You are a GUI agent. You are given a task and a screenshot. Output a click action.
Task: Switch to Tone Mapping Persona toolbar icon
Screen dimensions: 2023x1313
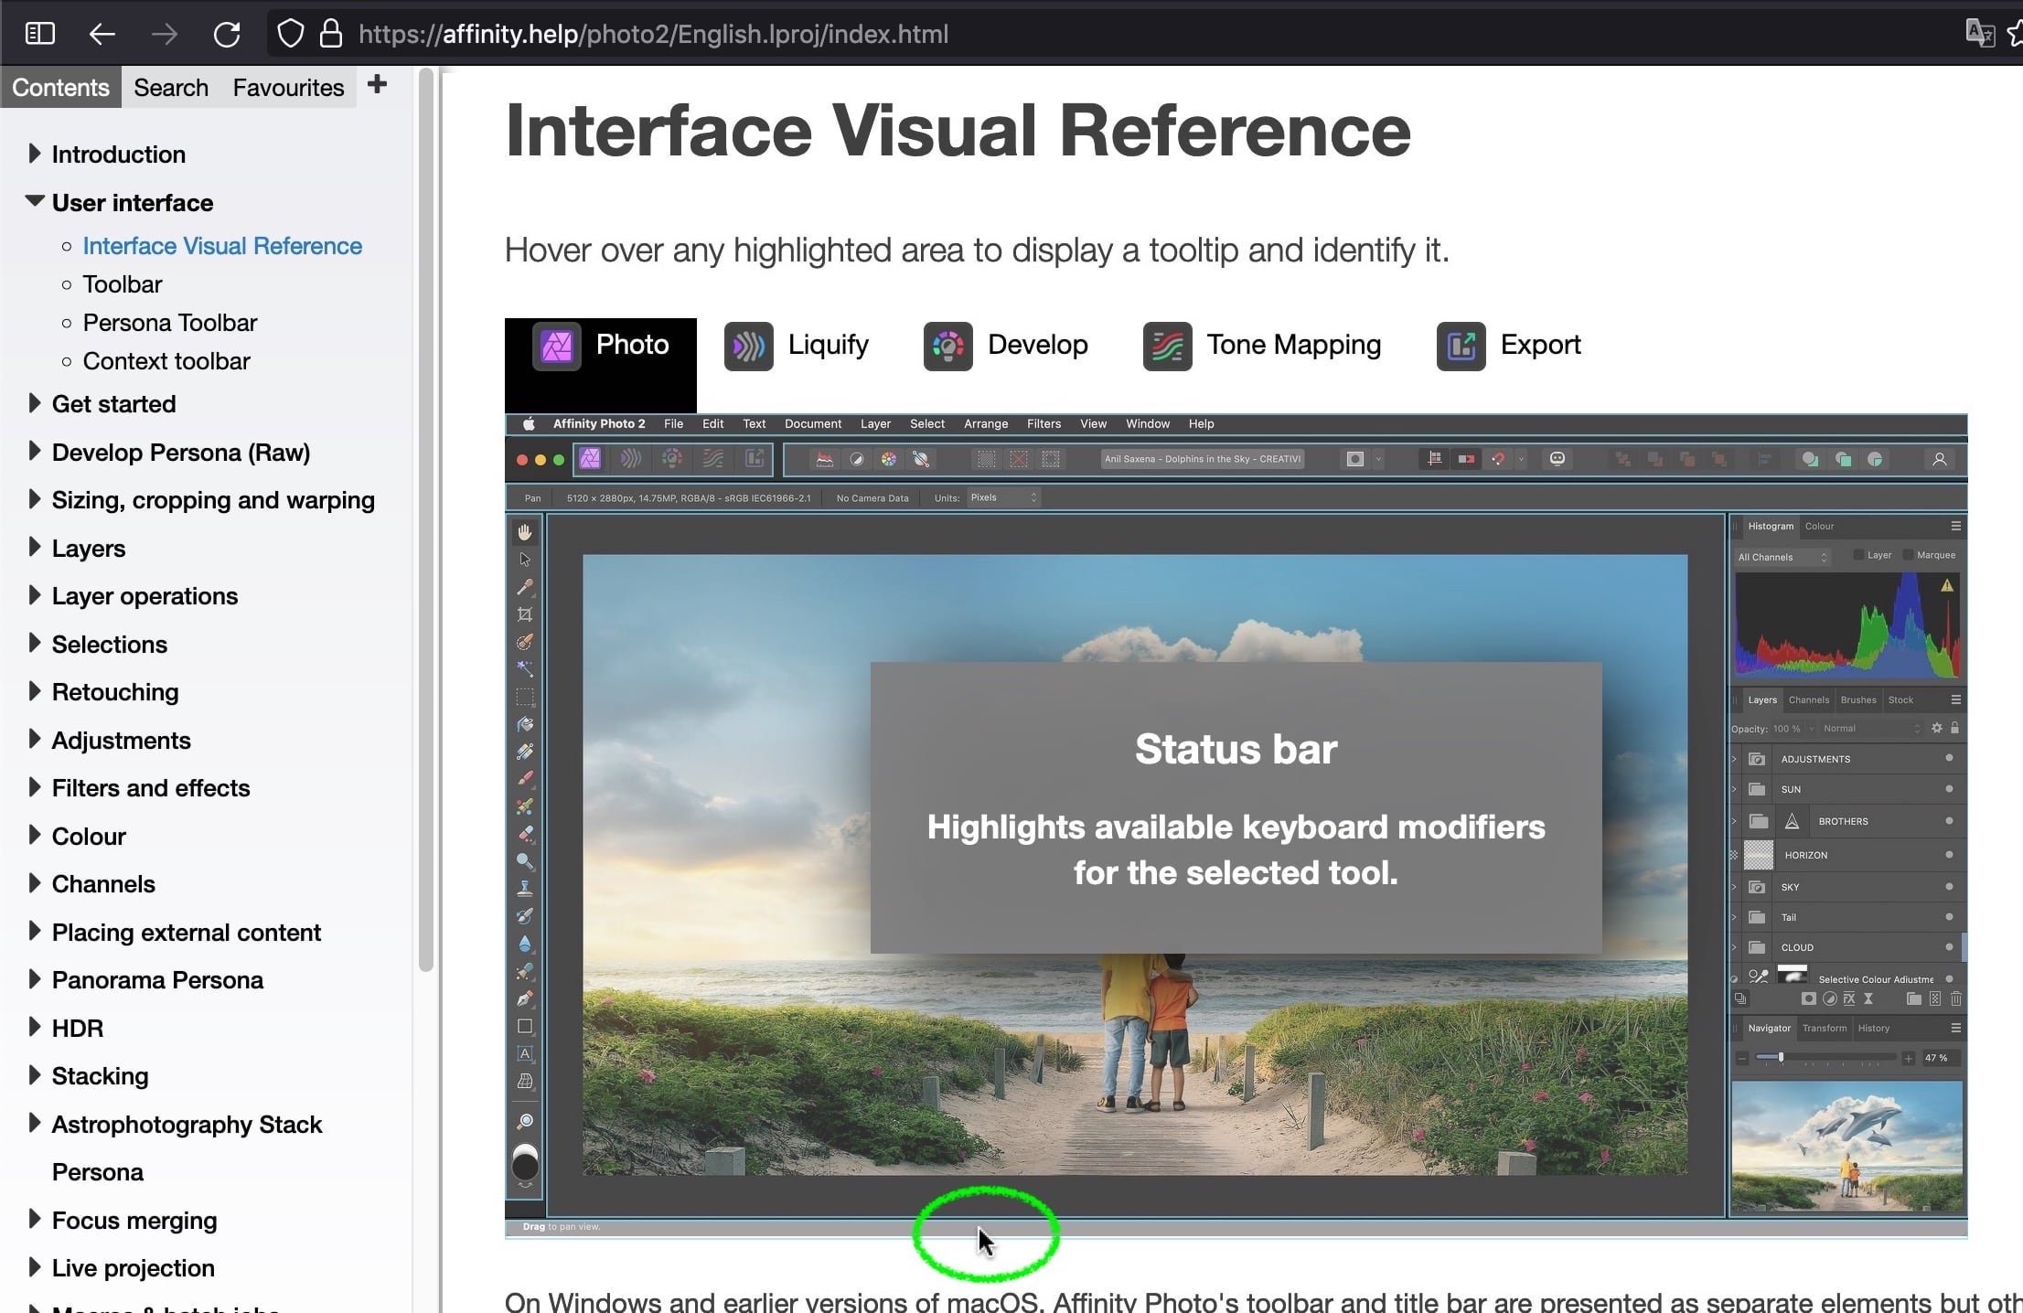tap(713, 459)
